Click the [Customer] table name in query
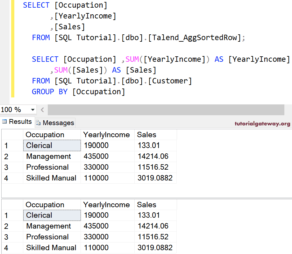Viewport: 292px width, 254px height. 172,81
